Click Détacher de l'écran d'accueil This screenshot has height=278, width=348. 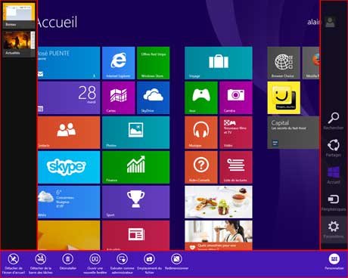(14, 264)
